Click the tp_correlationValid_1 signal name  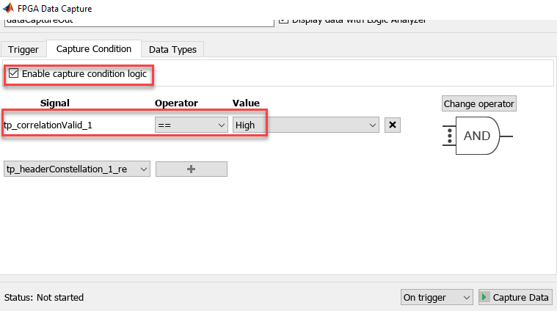[48, 125]
